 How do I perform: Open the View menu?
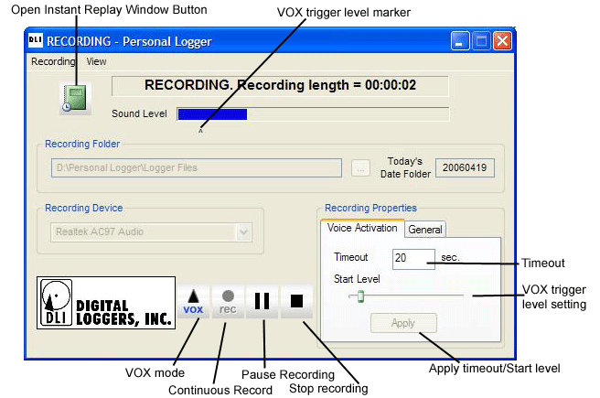click(x=96, y=61)
